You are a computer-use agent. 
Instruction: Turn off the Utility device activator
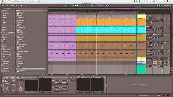[5, 77]
